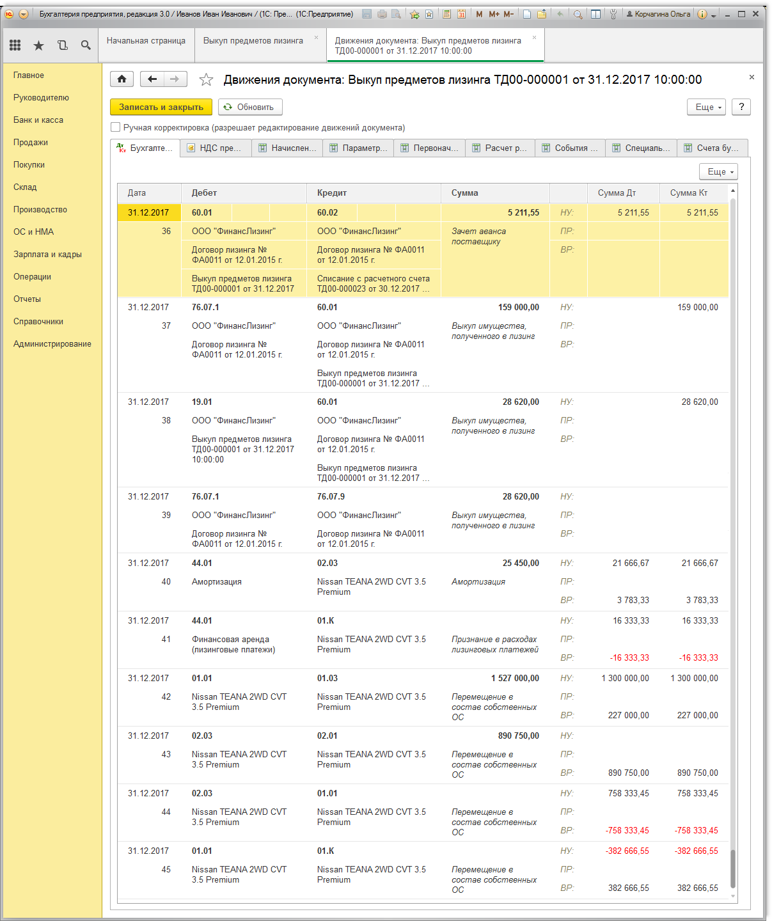Open the calculator icon in title bar
Image resolution: width=772 pixels, height=921 pixels.
pos(446,14)
